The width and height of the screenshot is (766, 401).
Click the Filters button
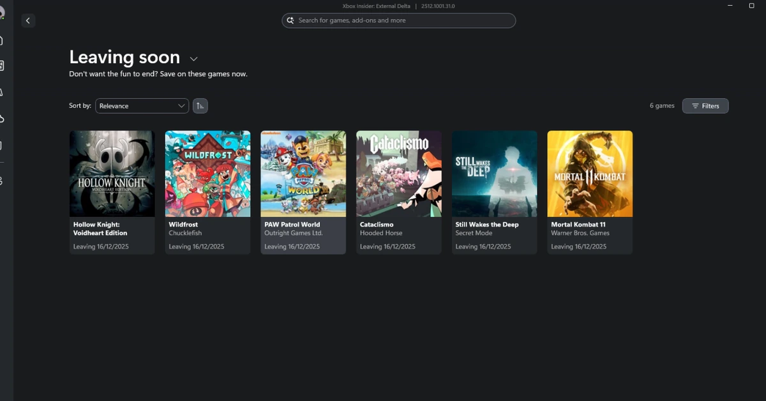coord(705,106)
